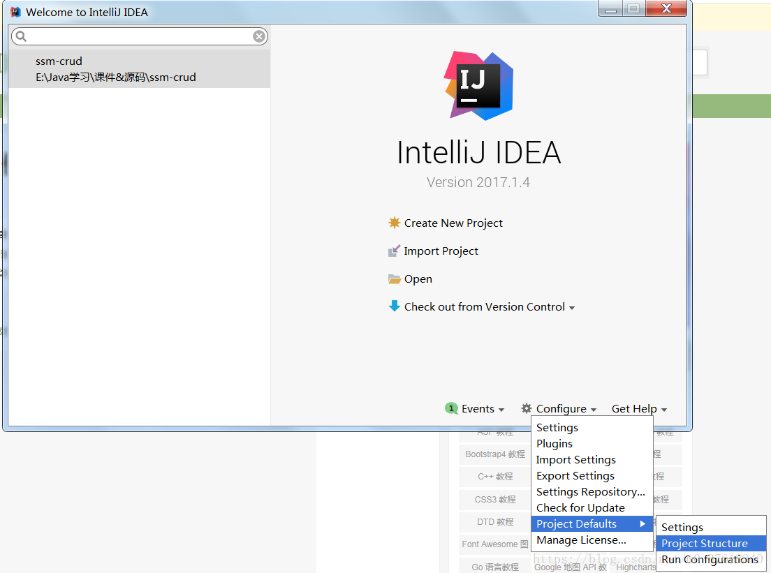Image resolution: width=771 pixels, height=573 pixels.
Task: Select Settings in Configure menu
Action: click(x=592, y=428)
